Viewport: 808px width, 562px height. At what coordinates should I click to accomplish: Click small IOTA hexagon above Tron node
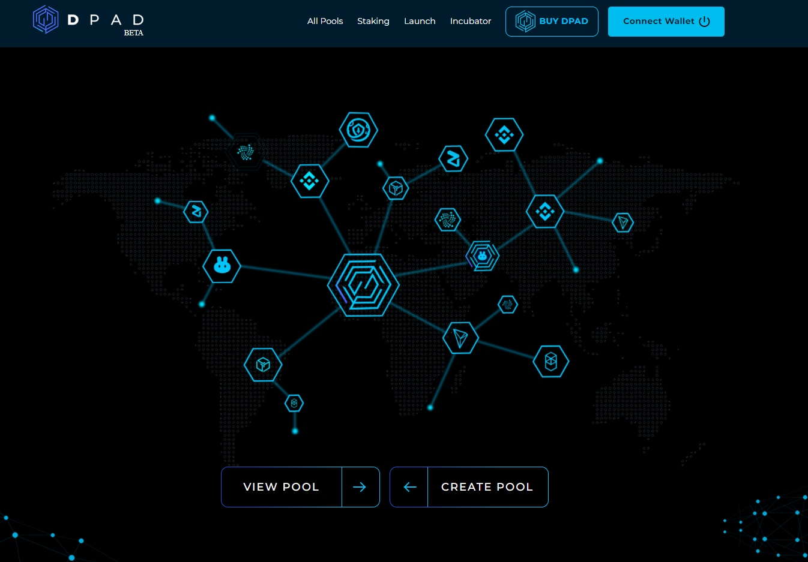pos(508,305)
